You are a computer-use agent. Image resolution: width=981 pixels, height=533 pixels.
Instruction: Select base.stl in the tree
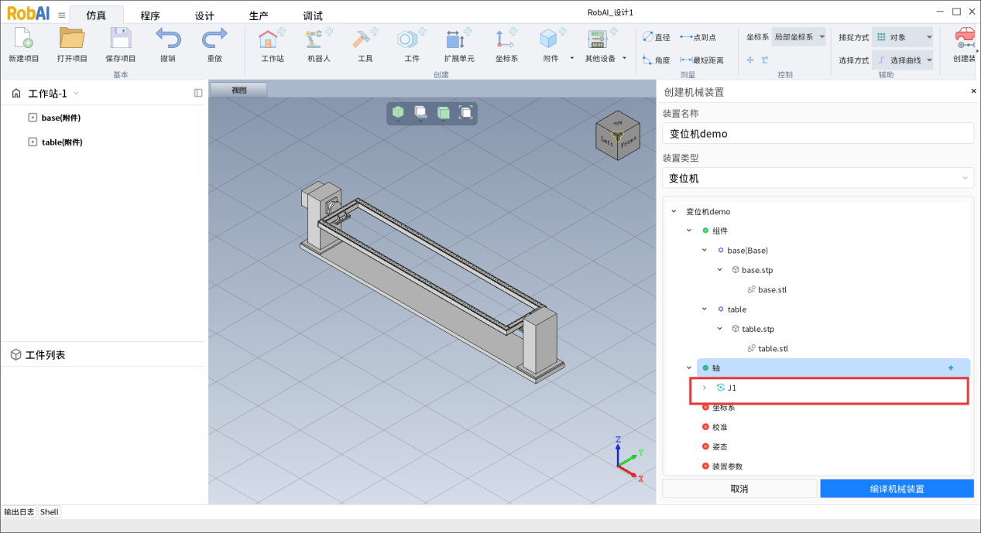click(x=772, y=289)
